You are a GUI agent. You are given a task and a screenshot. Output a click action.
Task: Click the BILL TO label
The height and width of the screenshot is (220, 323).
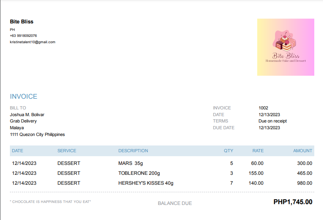(x=18, y=108)
